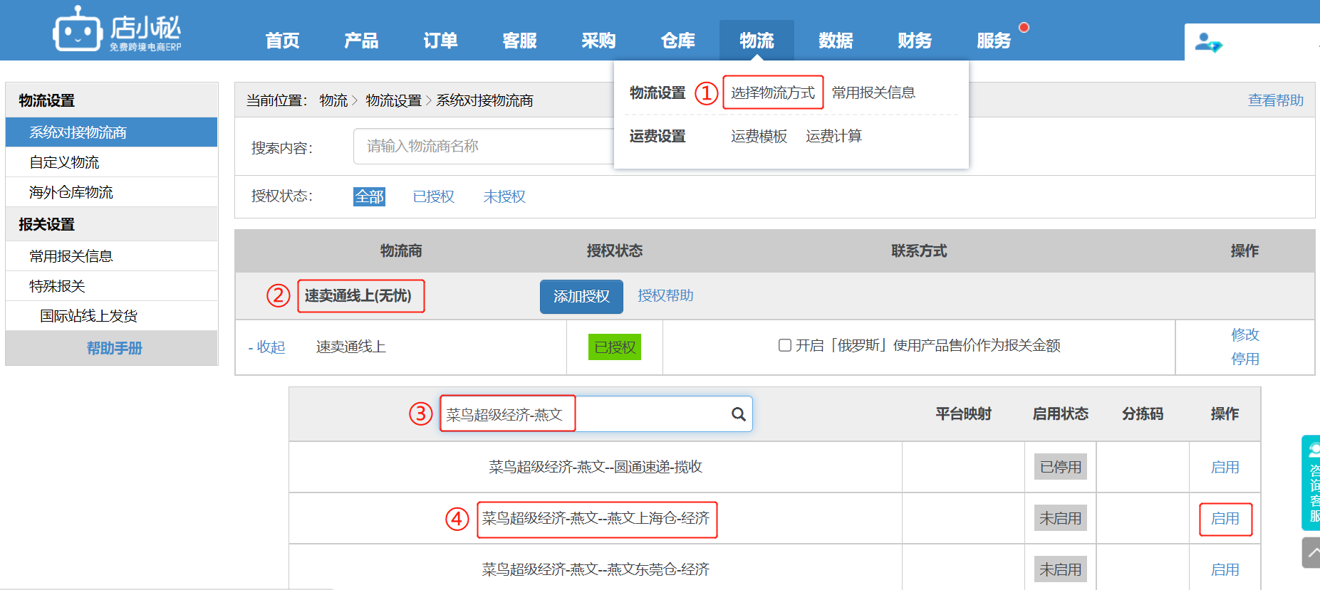Open the 查看帮助 link
The image size is (1320, 590).
pyautogui.click(x=1276, y=100)
